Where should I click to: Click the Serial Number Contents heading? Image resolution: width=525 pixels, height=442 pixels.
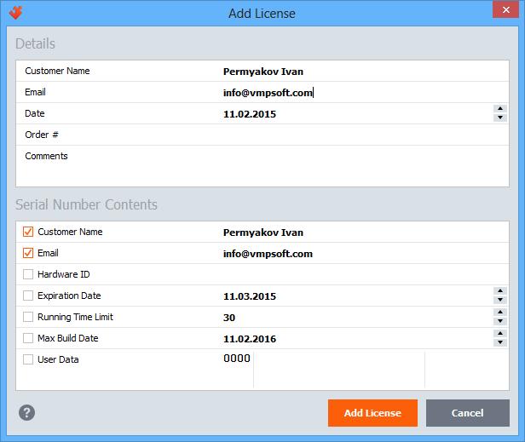(x=86, y=204)
